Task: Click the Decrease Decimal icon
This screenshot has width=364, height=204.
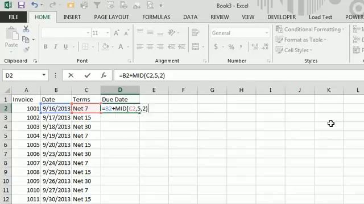Action: point(265,46)
